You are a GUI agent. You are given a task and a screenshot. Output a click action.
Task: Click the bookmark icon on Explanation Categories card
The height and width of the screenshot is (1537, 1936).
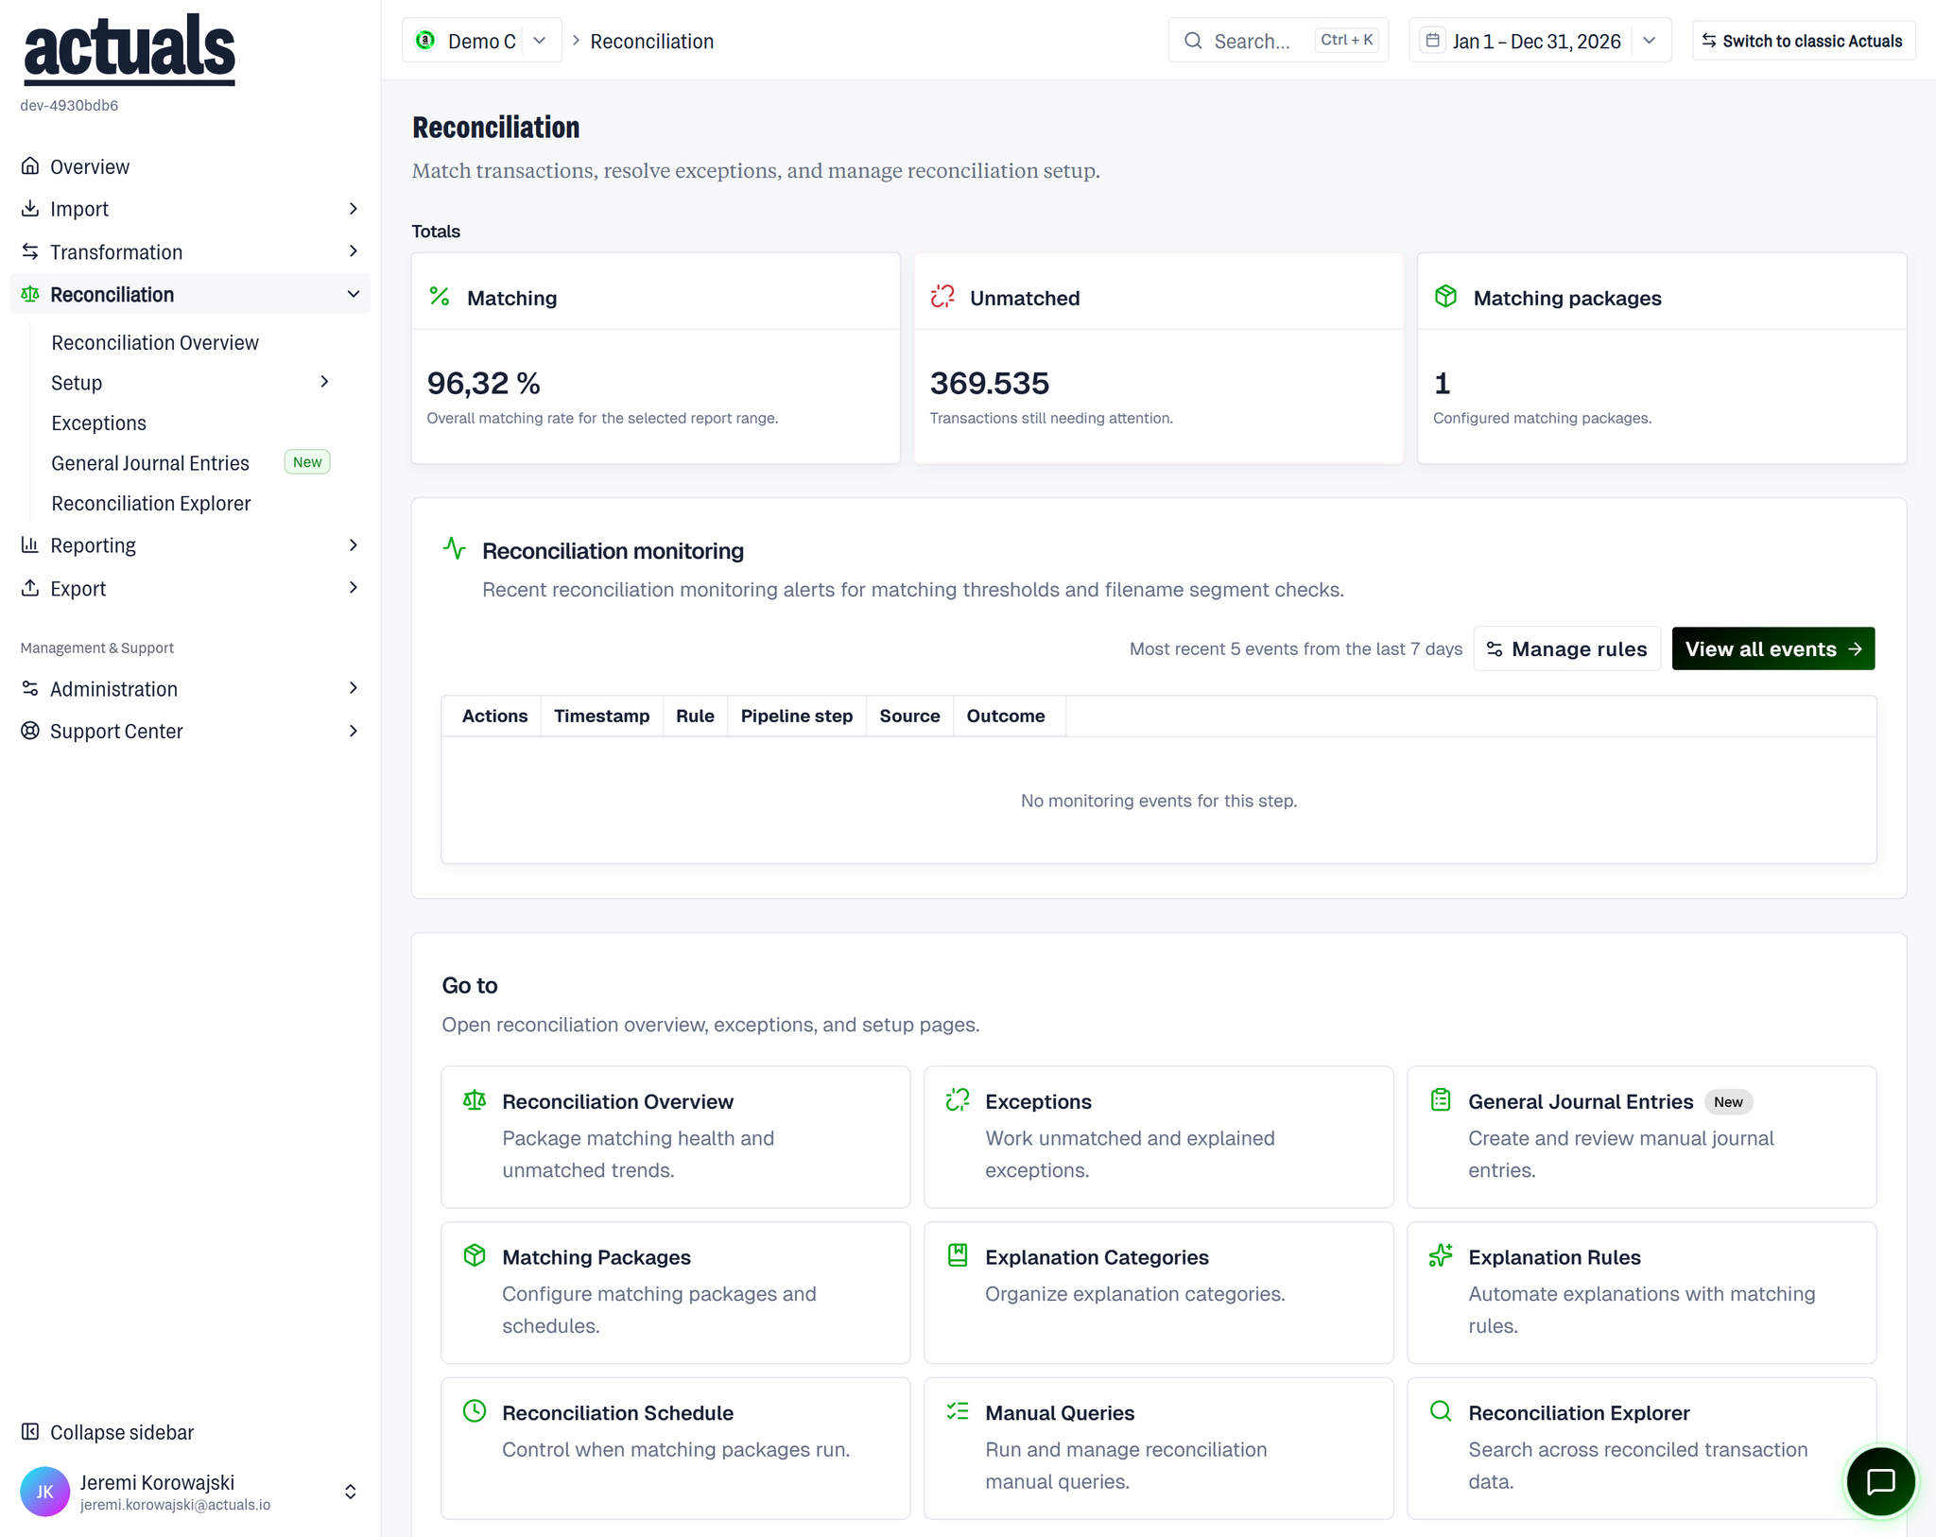click(958, 1255)
